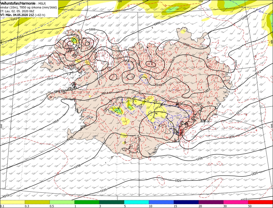
Task: Click the navy 15–20 legend band
Action: pos(186,202)
